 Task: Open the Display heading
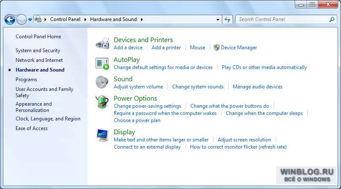tap(124, 132)
